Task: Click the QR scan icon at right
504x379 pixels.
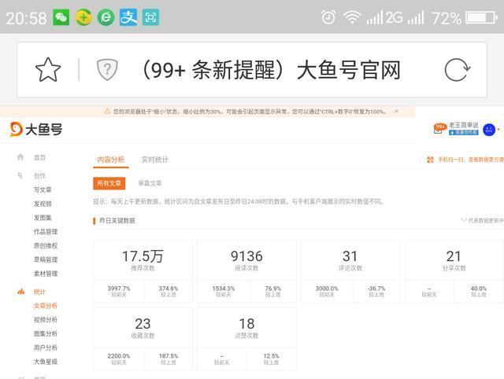Action: click(430, 160)
